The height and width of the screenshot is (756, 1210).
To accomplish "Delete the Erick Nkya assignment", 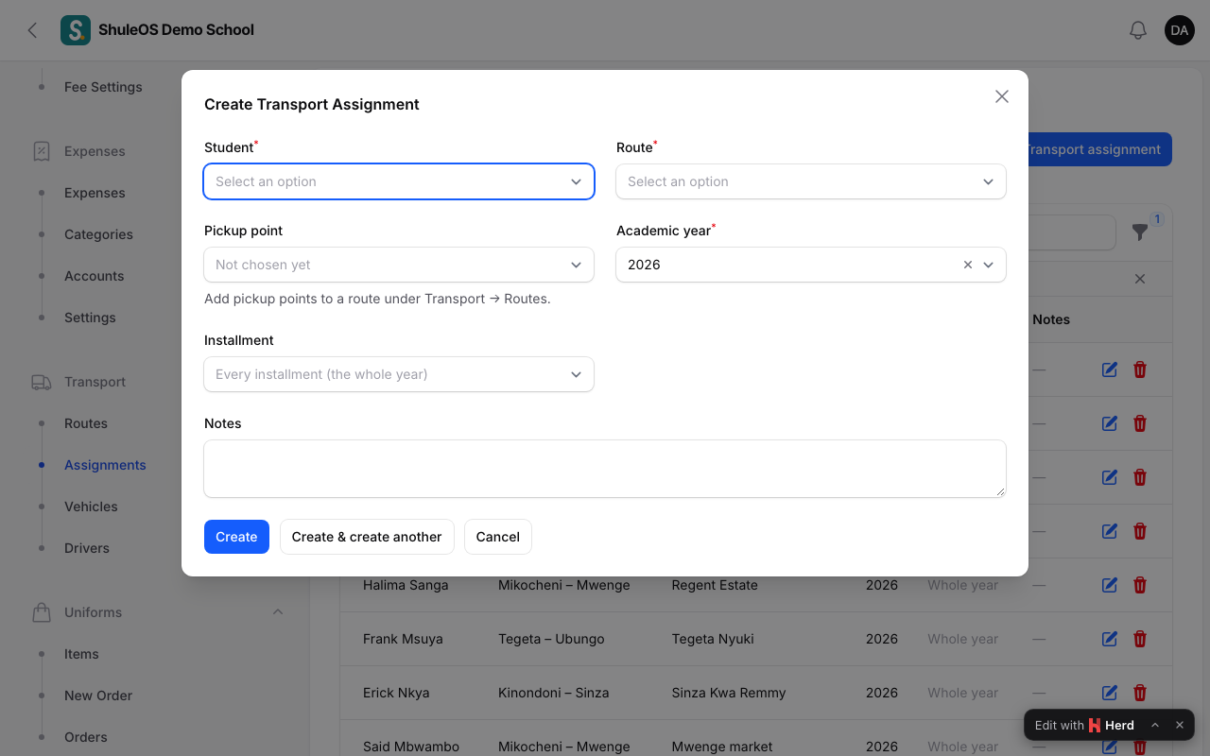I will [x=1140, y=693].
